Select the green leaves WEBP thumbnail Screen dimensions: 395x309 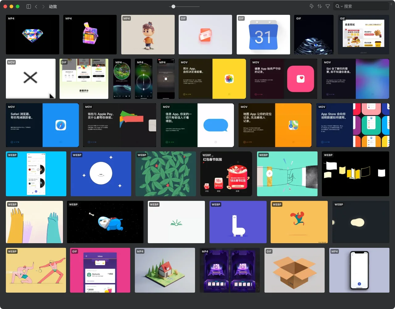166,174
